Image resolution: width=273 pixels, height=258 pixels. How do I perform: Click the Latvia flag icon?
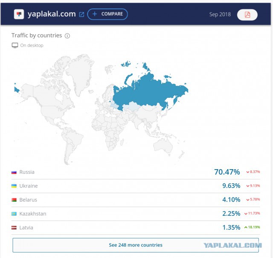tap(14, 228)
